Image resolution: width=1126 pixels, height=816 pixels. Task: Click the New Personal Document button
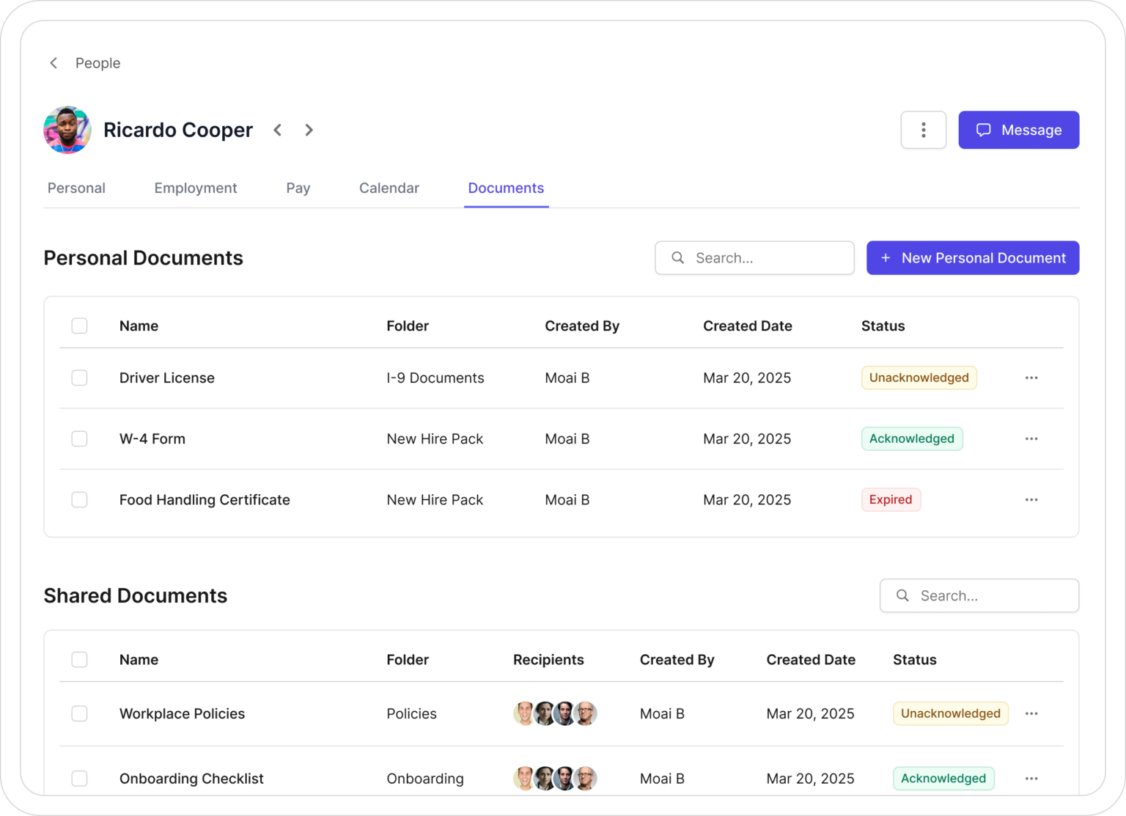tap(972, 257)
